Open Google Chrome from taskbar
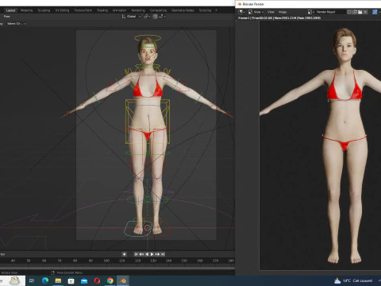 110,280
